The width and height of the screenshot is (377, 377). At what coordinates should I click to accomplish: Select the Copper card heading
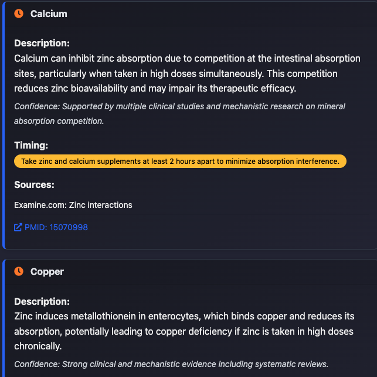point(47,271)
